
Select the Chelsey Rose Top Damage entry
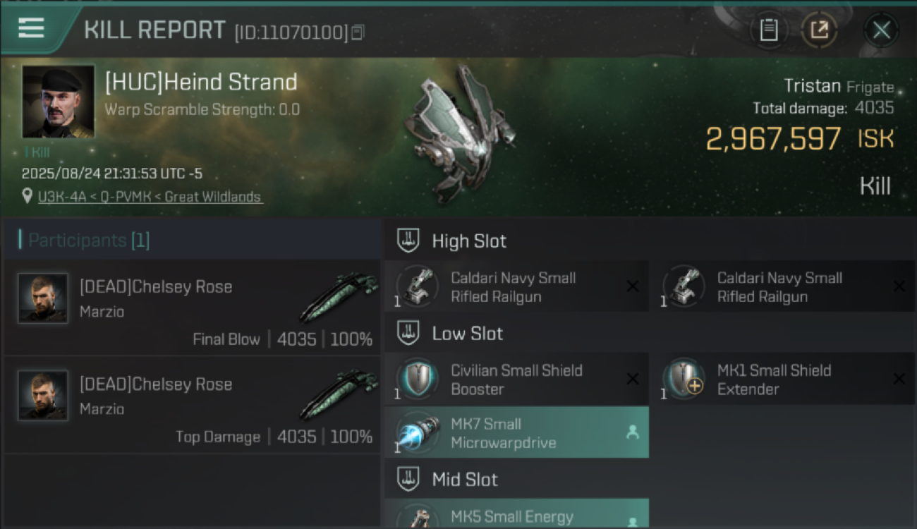point(192,405)
